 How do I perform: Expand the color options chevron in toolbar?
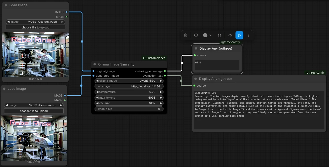(x=210, y=35)
